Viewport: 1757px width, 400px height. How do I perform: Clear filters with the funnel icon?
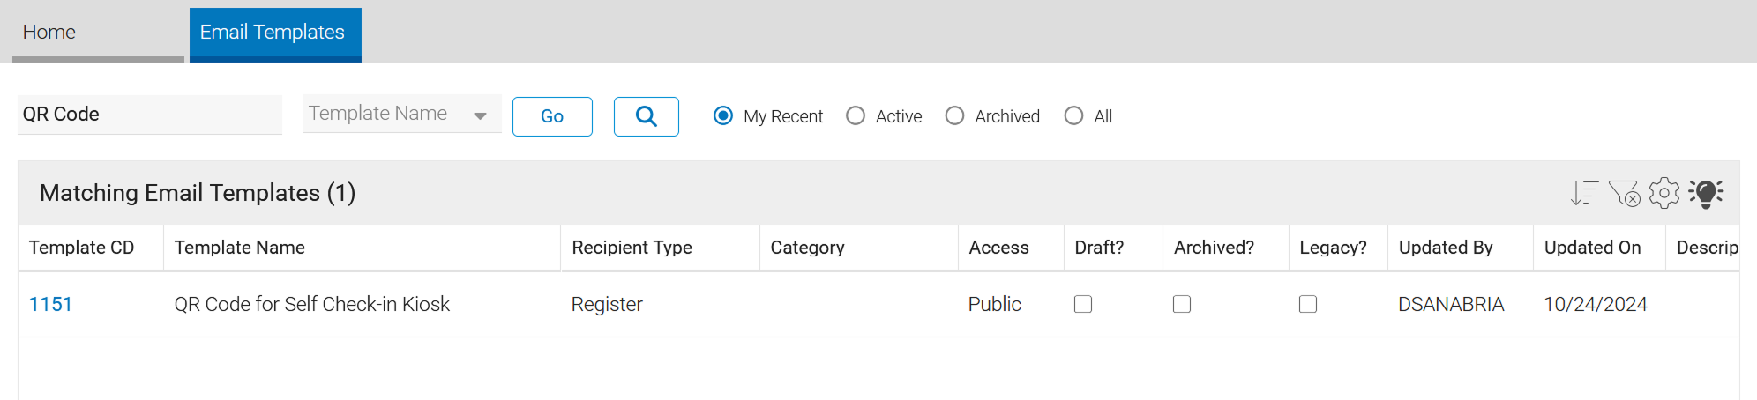pos(1624,193)
